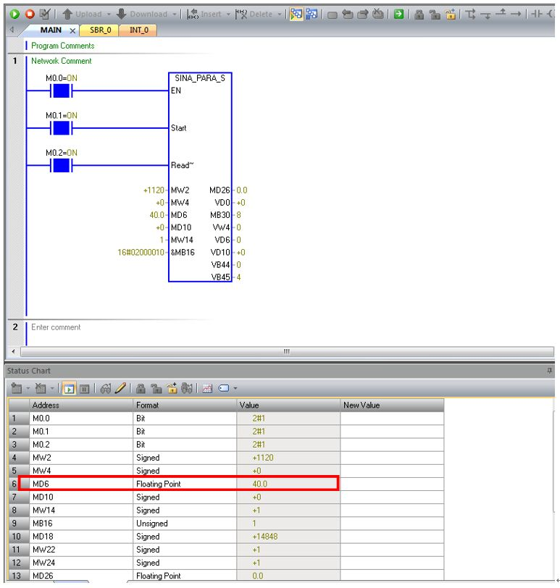Click the Network Comment text
The image size is (560, 588).
tap(61, 61)
